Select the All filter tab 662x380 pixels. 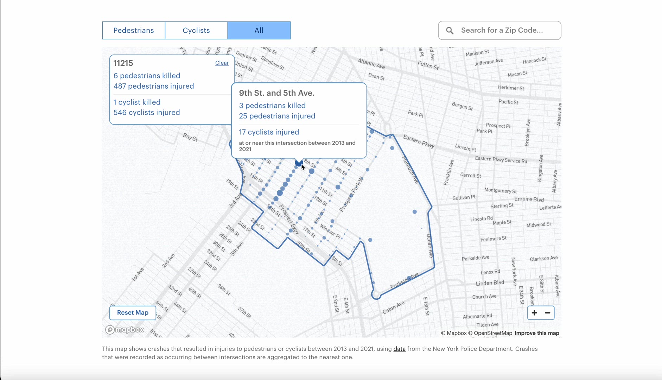point(259,30)
